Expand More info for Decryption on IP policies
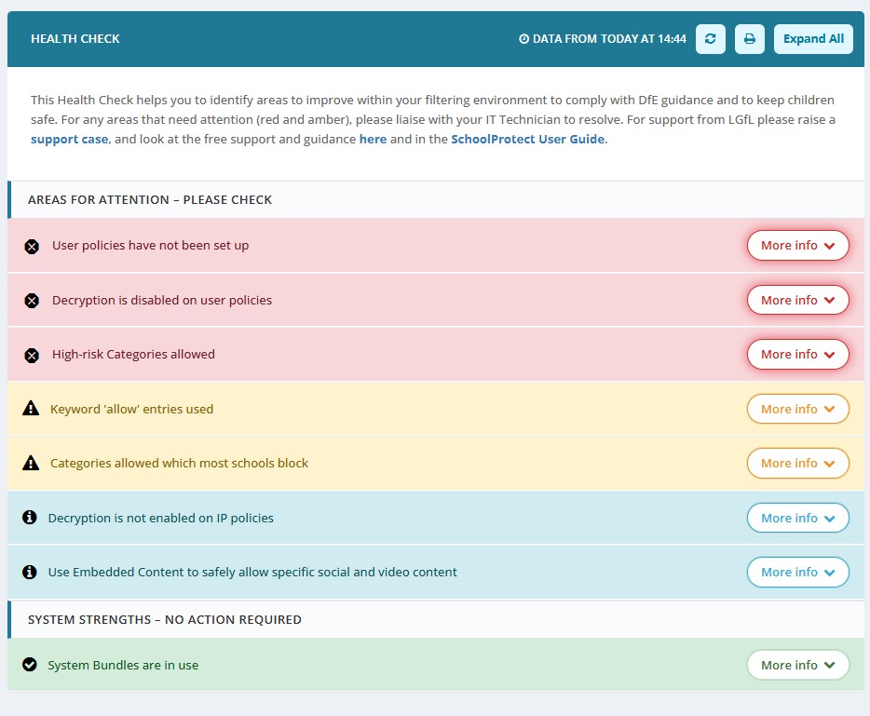This screenshot has height=716, width=870. (797, 518)
